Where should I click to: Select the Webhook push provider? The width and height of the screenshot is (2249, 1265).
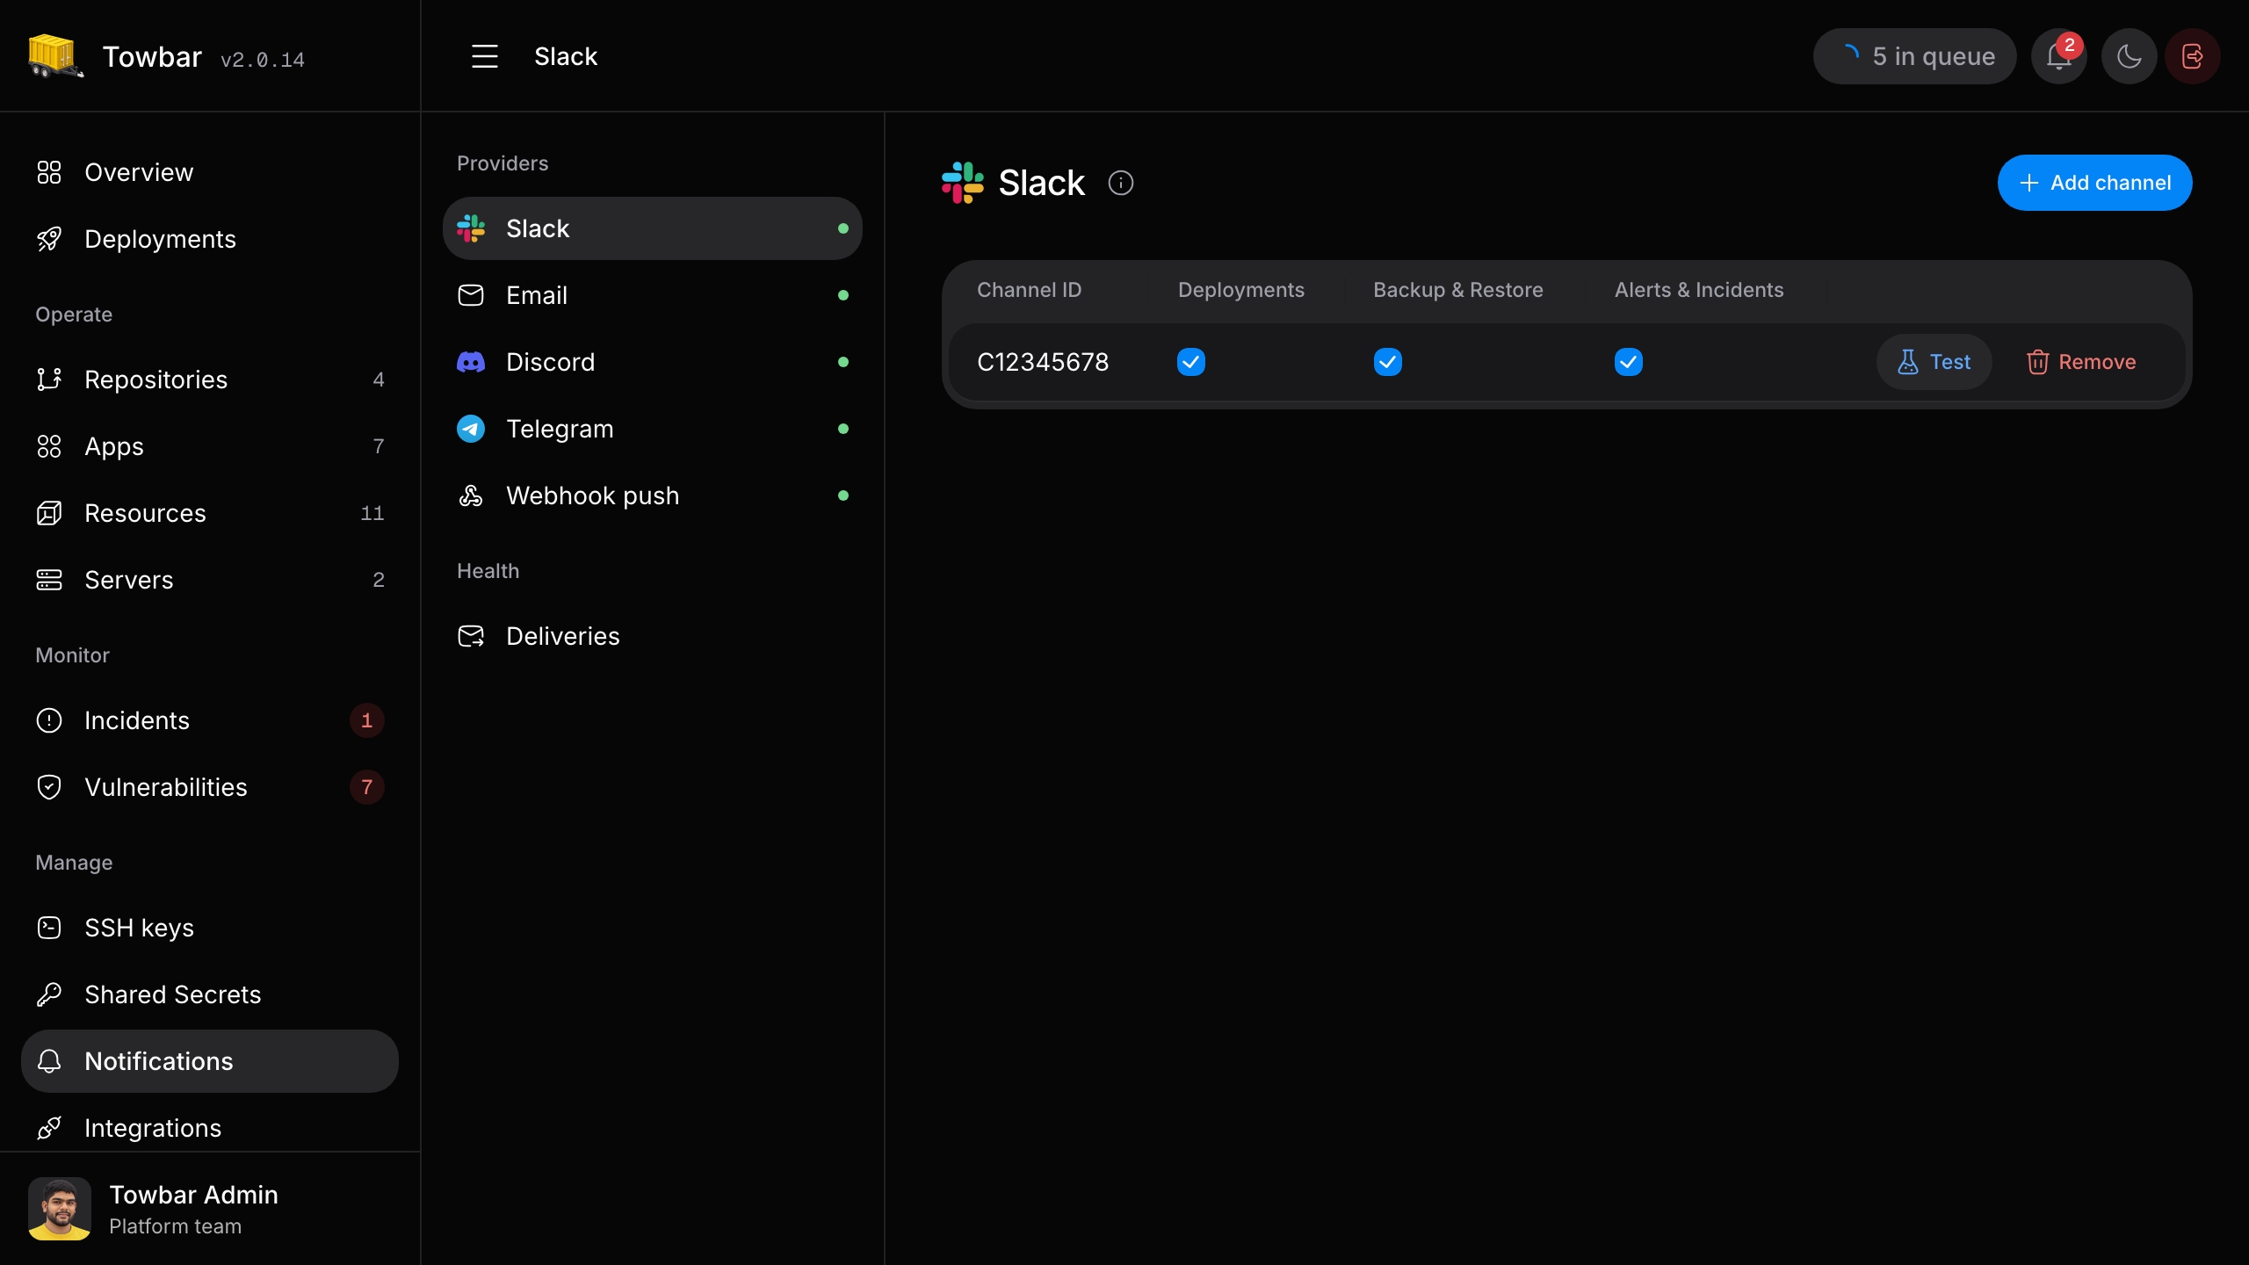(x=653, y=495)
